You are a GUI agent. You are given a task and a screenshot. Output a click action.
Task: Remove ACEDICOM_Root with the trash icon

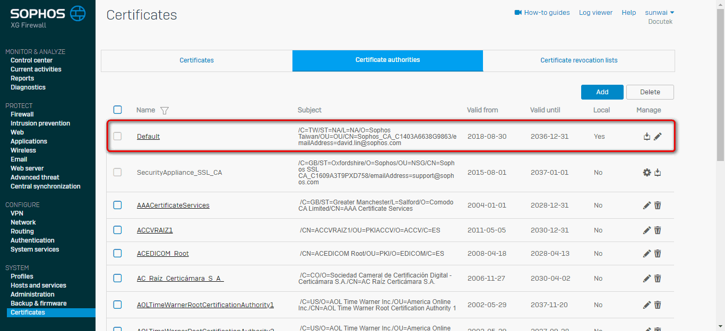[658, 253]
